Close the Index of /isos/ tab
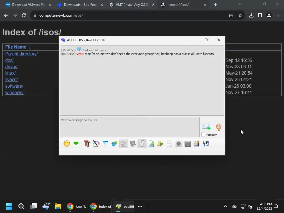 click(x=205, y=5)
